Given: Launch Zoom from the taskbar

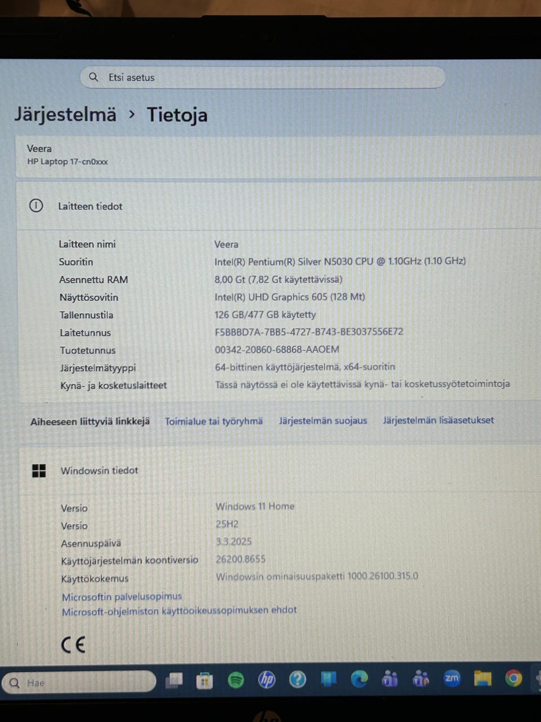Looking at the screenshot, I should pyautogui.click(x=452, y=678).
